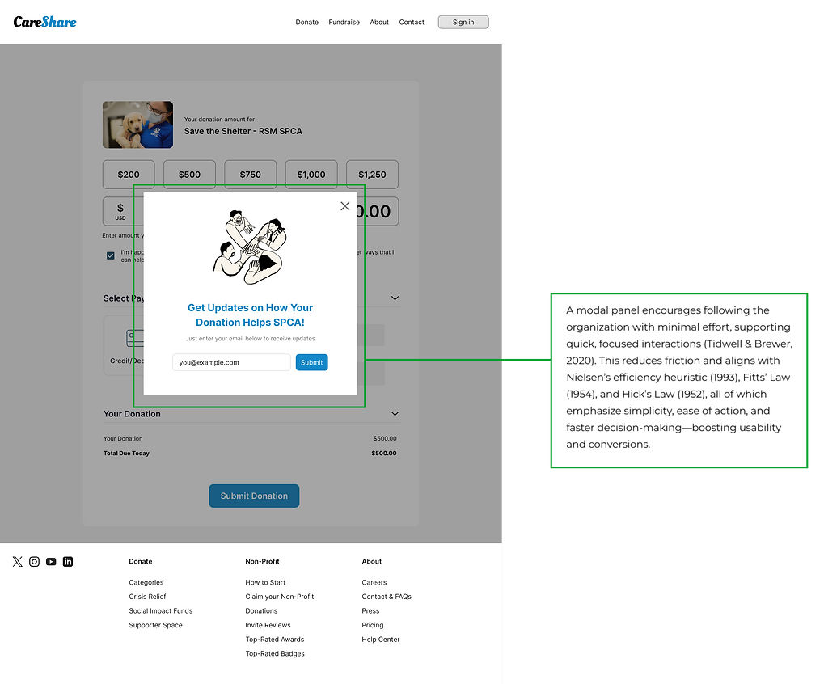Viewport: 824px width, 684px height.
Task: Click the Save the Shelter - RSM SPCA title
Action: 243,131
